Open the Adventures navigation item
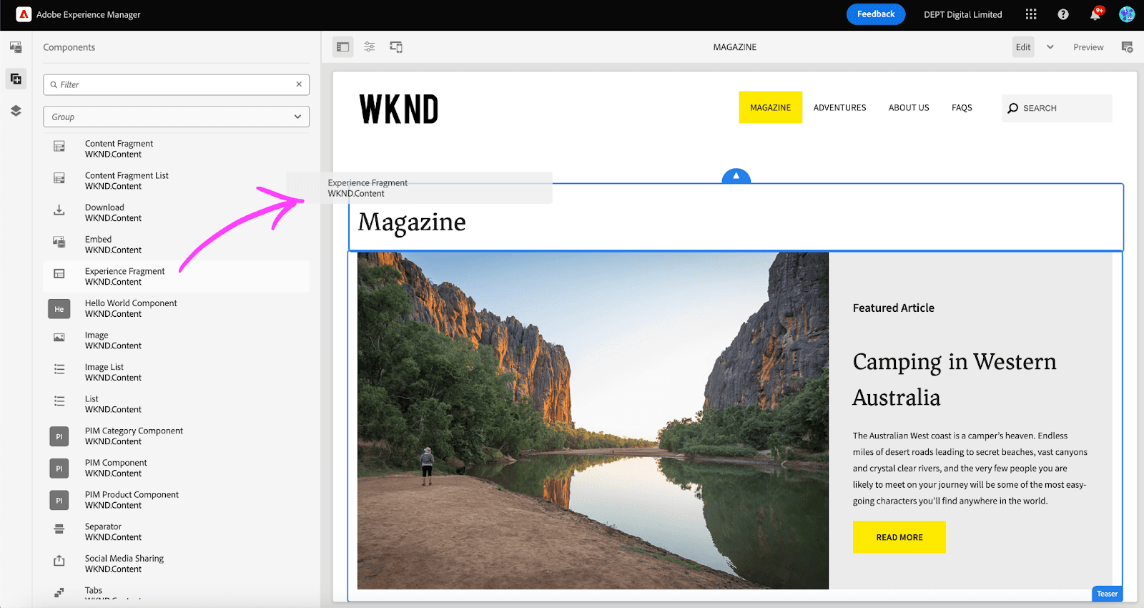The height and width of the screenshot is (608, 1144). (x=839, y=108)
